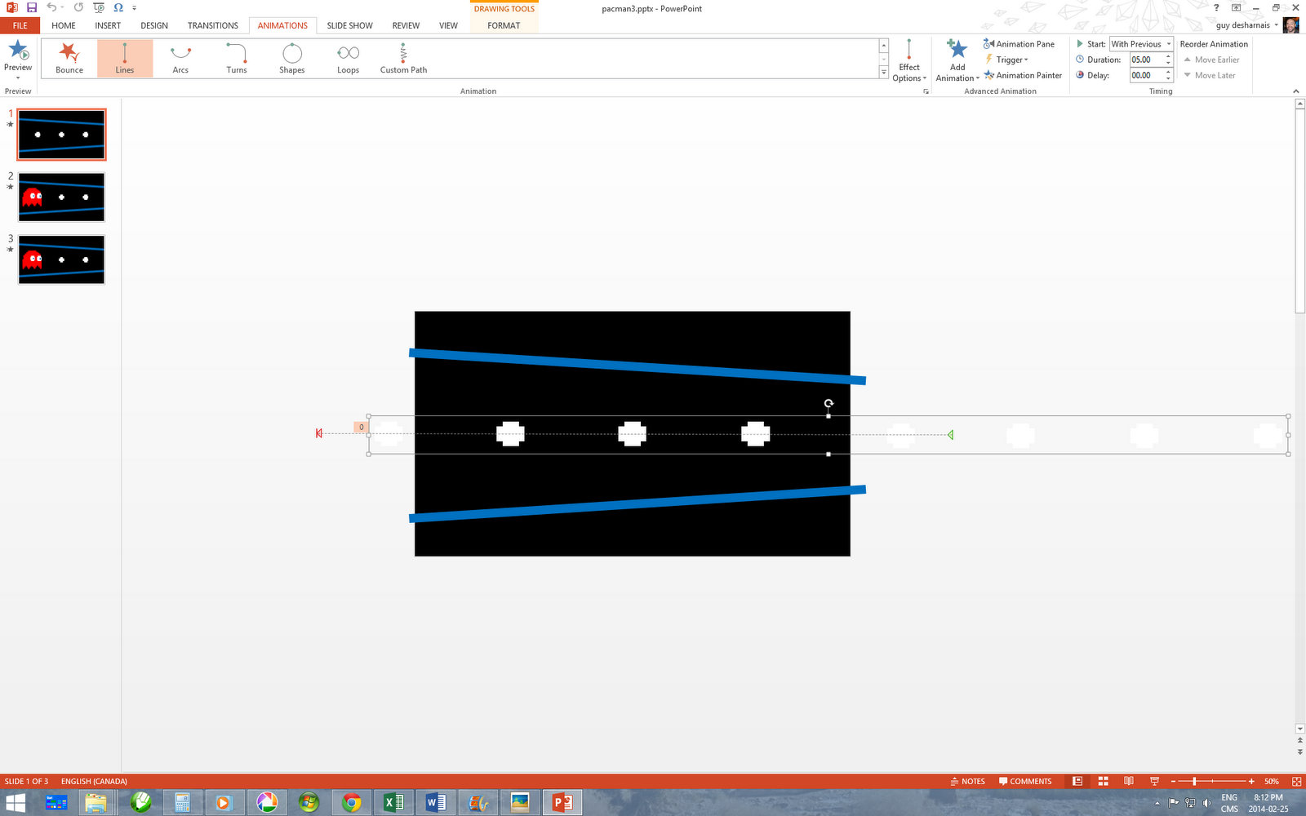Switch to Normal view

pos(1077,781)
